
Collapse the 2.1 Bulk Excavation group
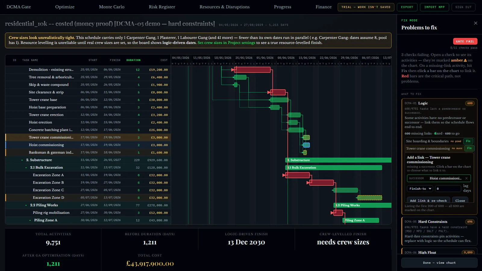26,168
